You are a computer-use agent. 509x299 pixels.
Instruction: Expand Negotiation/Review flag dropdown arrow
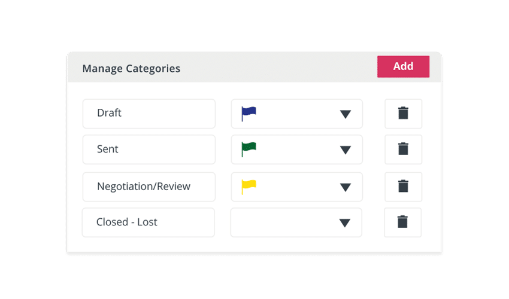(345, 187)
